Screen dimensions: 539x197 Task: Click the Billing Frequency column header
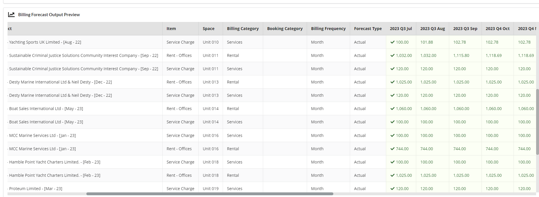[328, 29]
